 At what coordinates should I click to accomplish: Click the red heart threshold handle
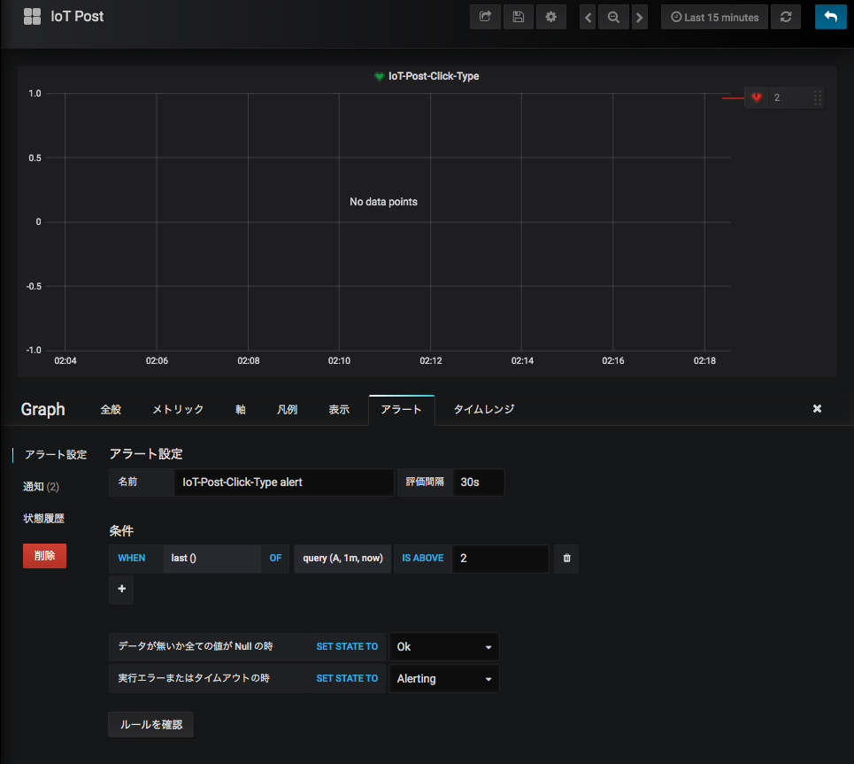coord(757,97)
